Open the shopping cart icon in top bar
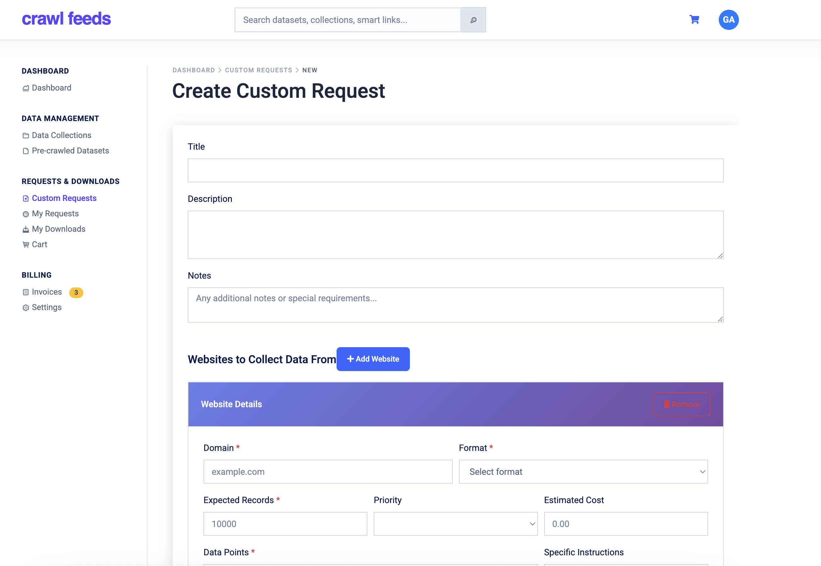The height and width of the screenshot is (566, 821). [x=694, y=20]
